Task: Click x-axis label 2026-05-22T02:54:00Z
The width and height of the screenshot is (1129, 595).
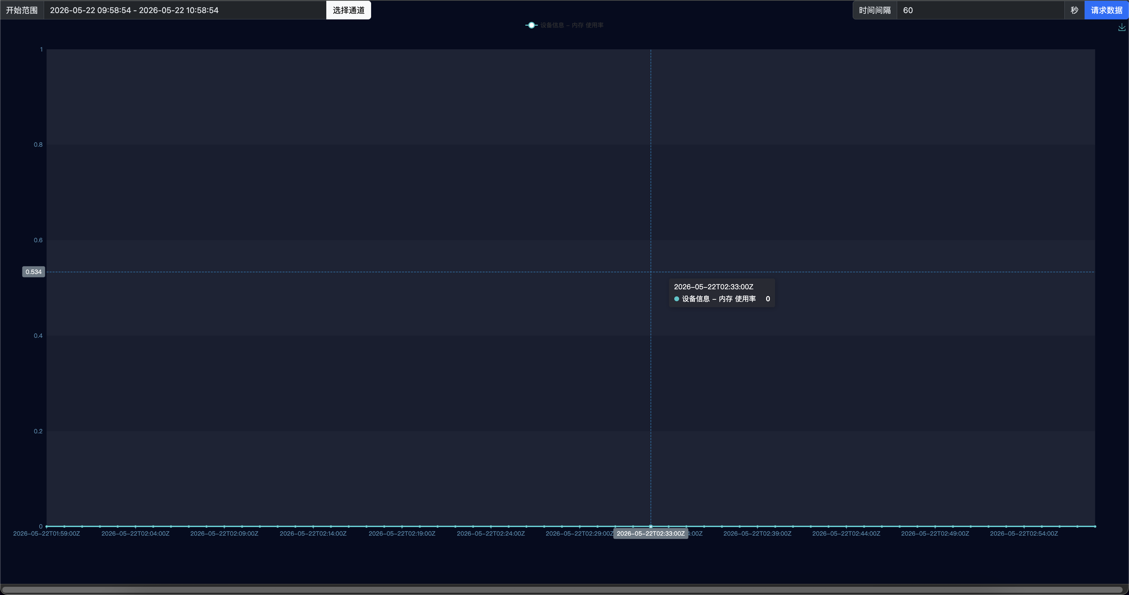Action: pyautogui.click(x=1024, y=533)
